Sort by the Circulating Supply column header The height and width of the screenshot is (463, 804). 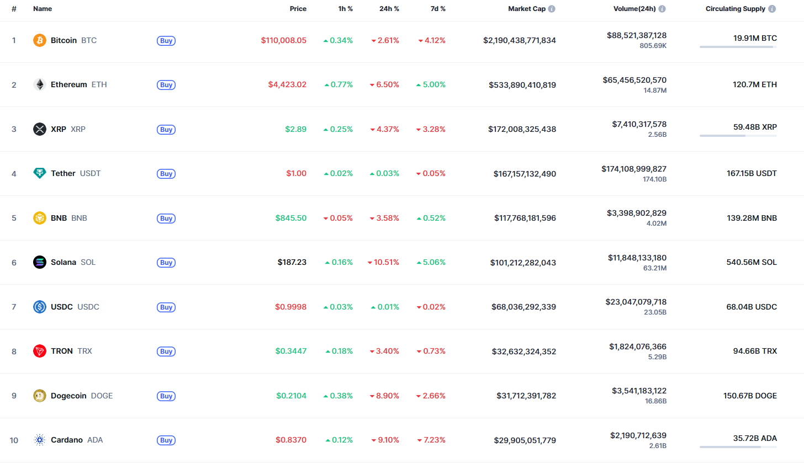[x=736, y=9]
